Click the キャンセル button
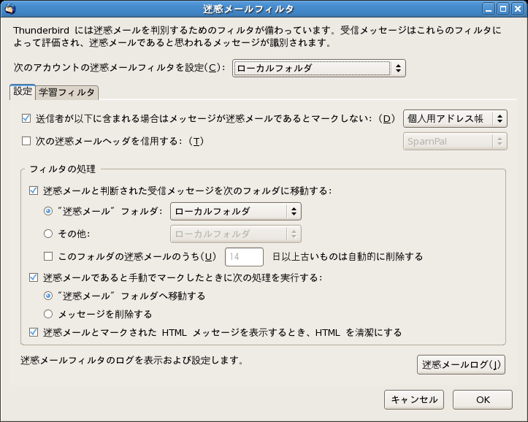The image size is (528, 422). (414, 400)
